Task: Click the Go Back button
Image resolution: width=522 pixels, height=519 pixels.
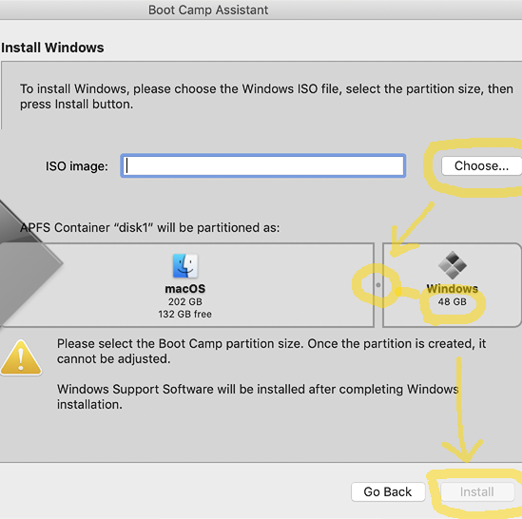Action: click(x=388, y=491)
